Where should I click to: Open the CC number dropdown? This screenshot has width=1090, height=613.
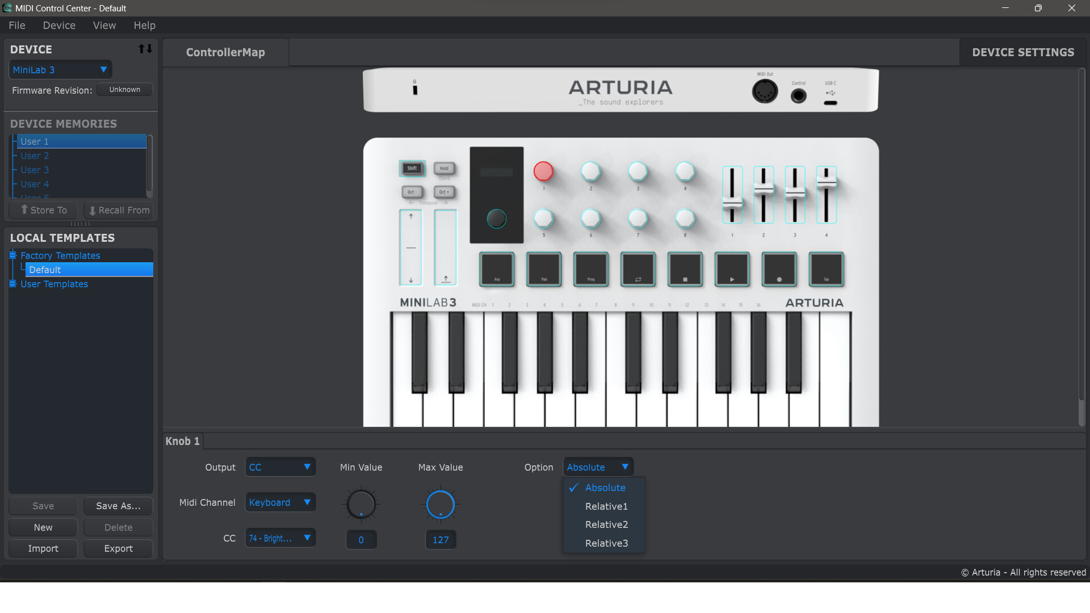click(x=280, y=538)
